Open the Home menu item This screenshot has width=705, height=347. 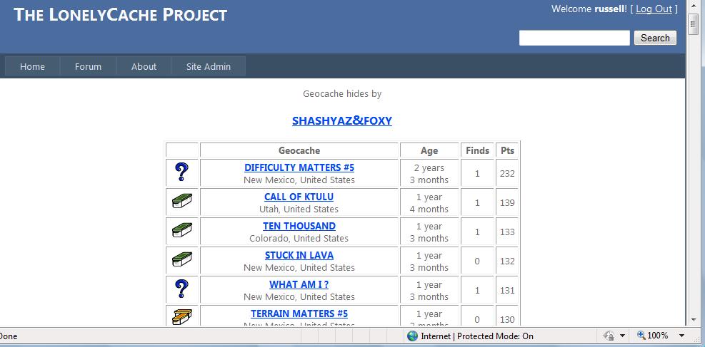pos(32,66)
